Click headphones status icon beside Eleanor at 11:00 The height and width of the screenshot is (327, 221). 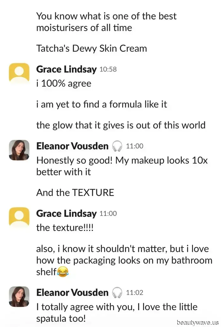point(117,146)
